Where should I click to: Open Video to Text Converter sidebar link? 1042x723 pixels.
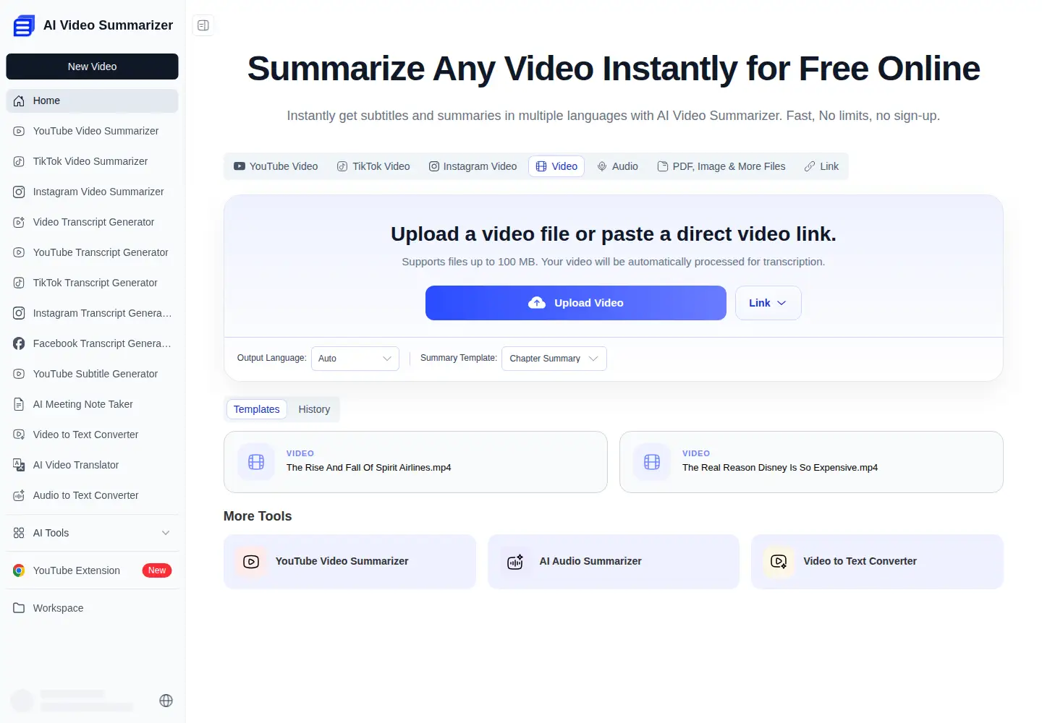[93, 435]
